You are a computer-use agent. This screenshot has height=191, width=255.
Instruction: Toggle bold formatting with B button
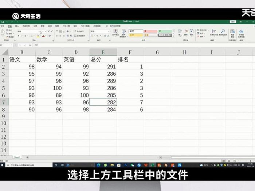19,36
